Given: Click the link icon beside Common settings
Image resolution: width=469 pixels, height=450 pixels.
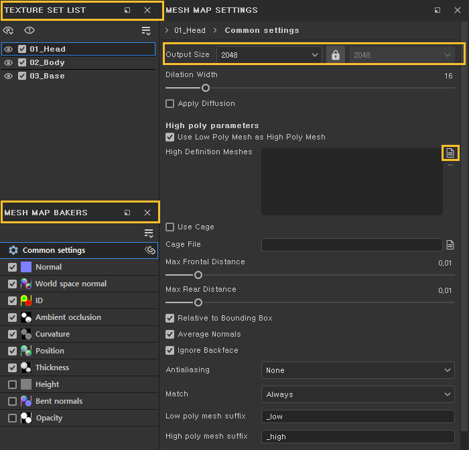Looking at the screenshot, I should point(150,250).
